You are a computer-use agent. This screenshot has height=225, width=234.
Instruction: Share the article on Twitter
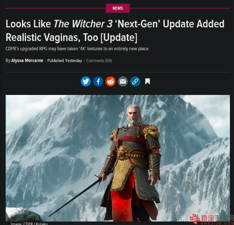[86, 82]
